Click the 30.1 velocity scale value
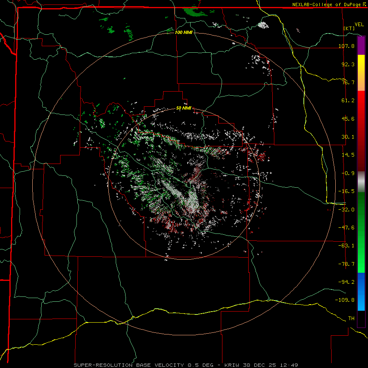368x368 pixels. point(348,137)
